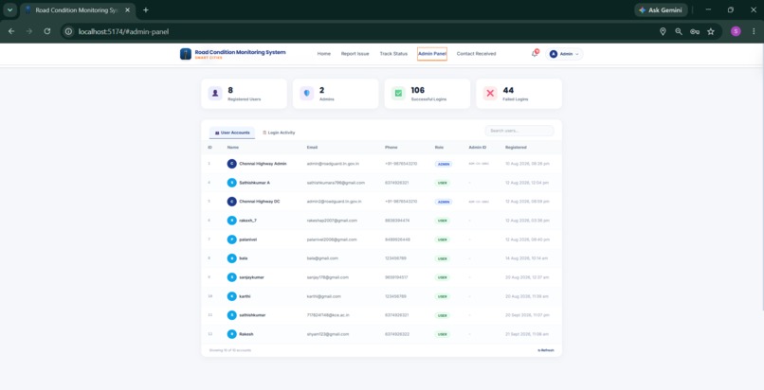The width and height of the screenshot is (764, 390).
Task: Open the Report Issue page
Action: [x=355, y=54]
